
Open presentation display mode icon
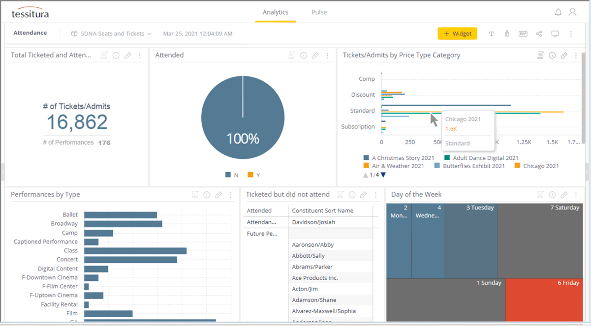pos(555,33)
